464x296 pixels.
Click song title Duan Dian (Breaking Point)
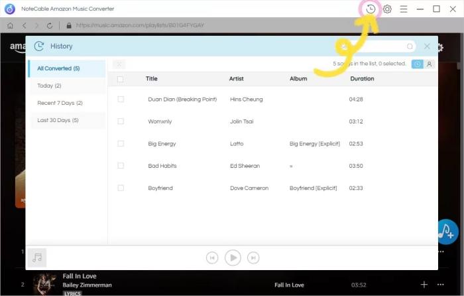[182, 100]
